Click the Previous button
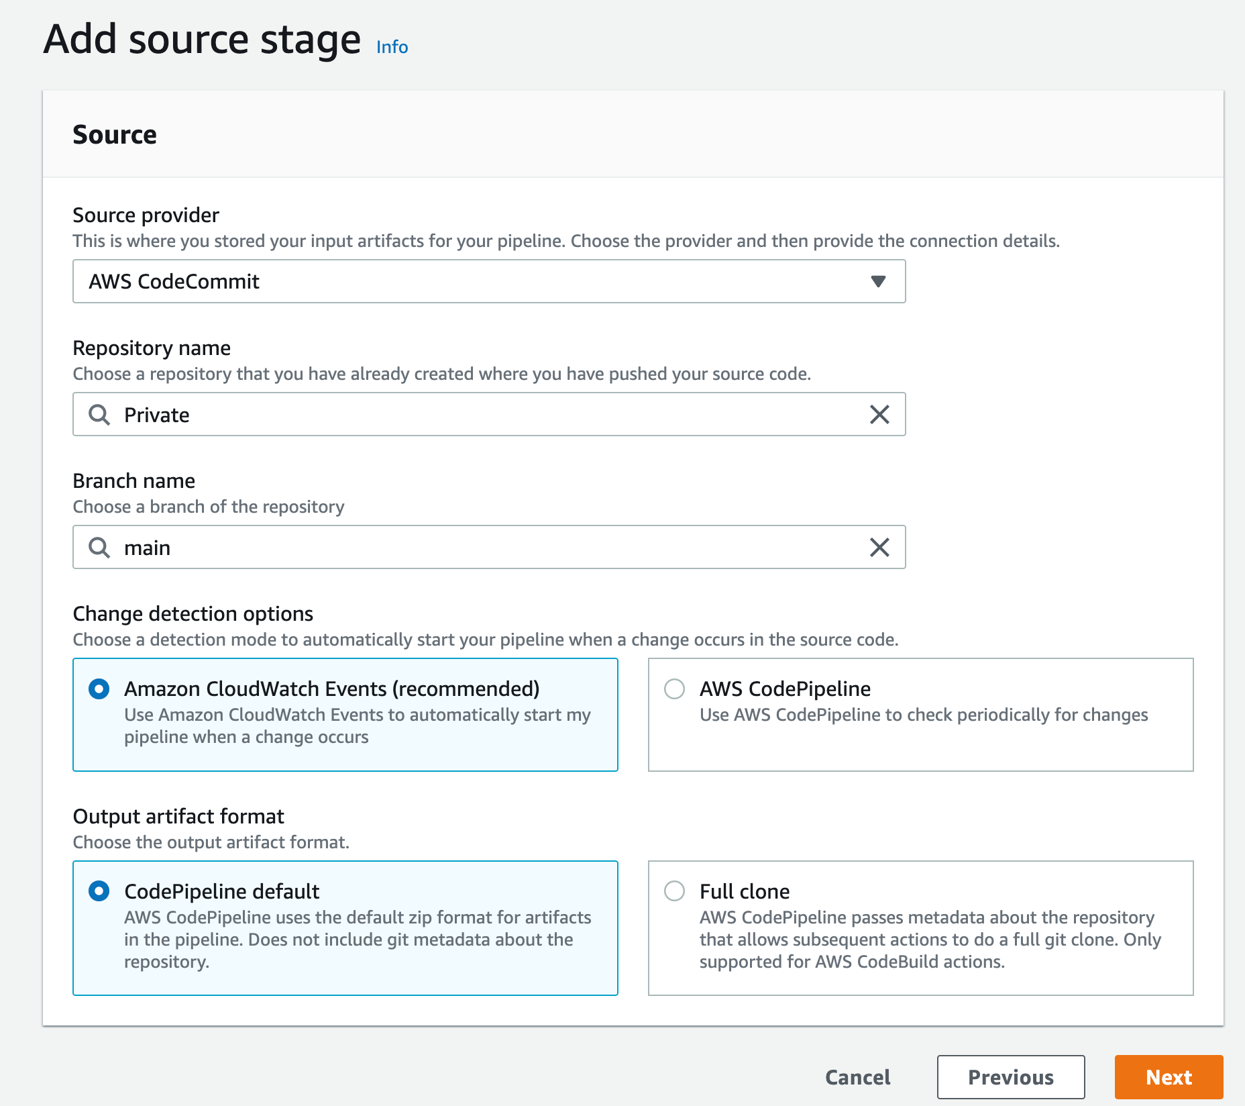 click(1010, 1077)
